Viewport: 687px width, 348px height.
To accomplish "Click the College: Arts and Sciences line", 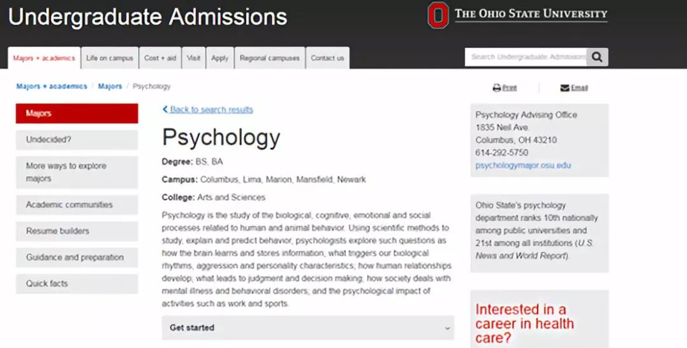I will [x=213, y=197].
